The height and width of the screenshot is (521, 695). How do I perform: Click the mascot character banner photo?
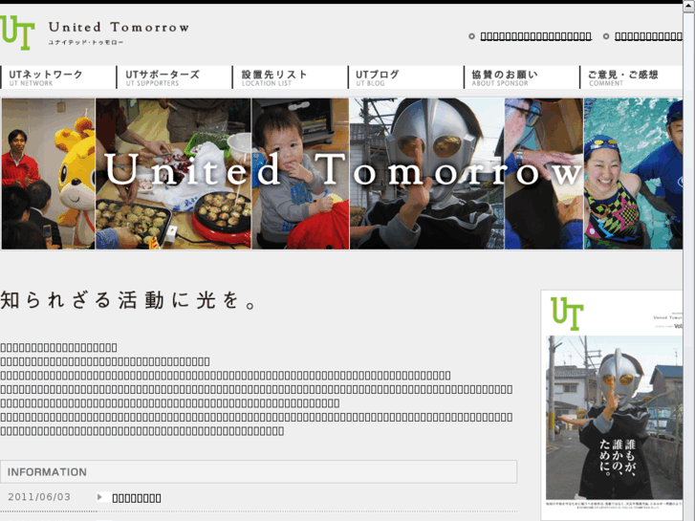point(48,173)
